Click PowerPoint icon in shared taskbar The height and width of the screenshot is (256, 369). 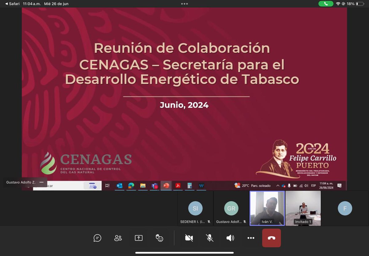[166, 186]
